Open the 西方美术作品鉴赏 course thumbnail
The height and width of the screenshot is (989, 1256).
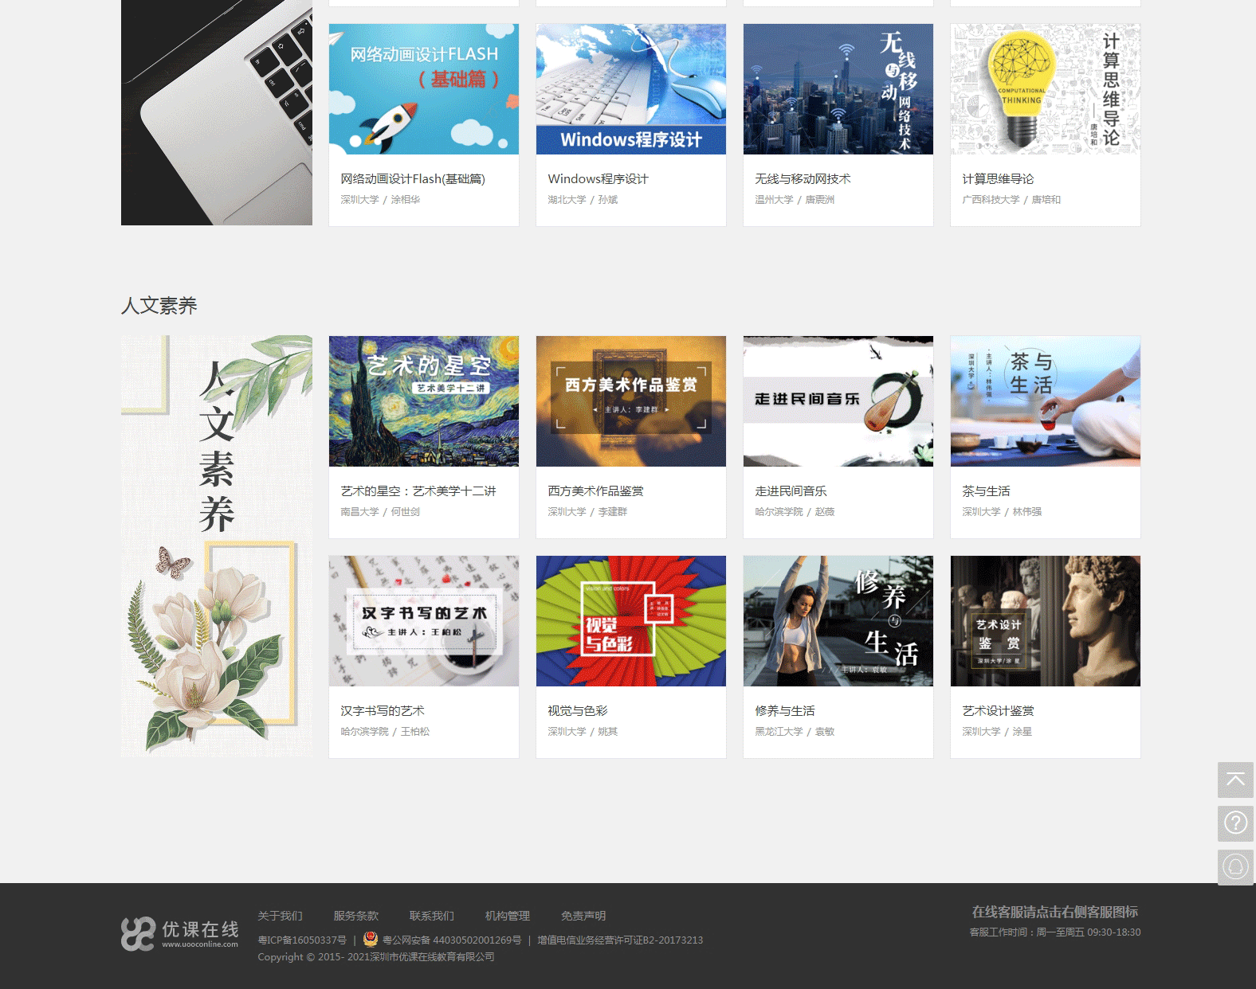(x=630, y=401)
